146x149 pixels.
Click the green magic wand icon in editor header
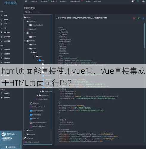[x=139, y=19]
